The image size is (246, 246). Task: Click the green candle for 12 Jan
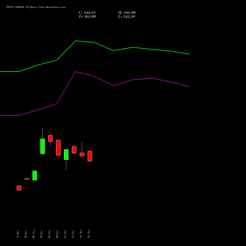[x=66, y=154]
